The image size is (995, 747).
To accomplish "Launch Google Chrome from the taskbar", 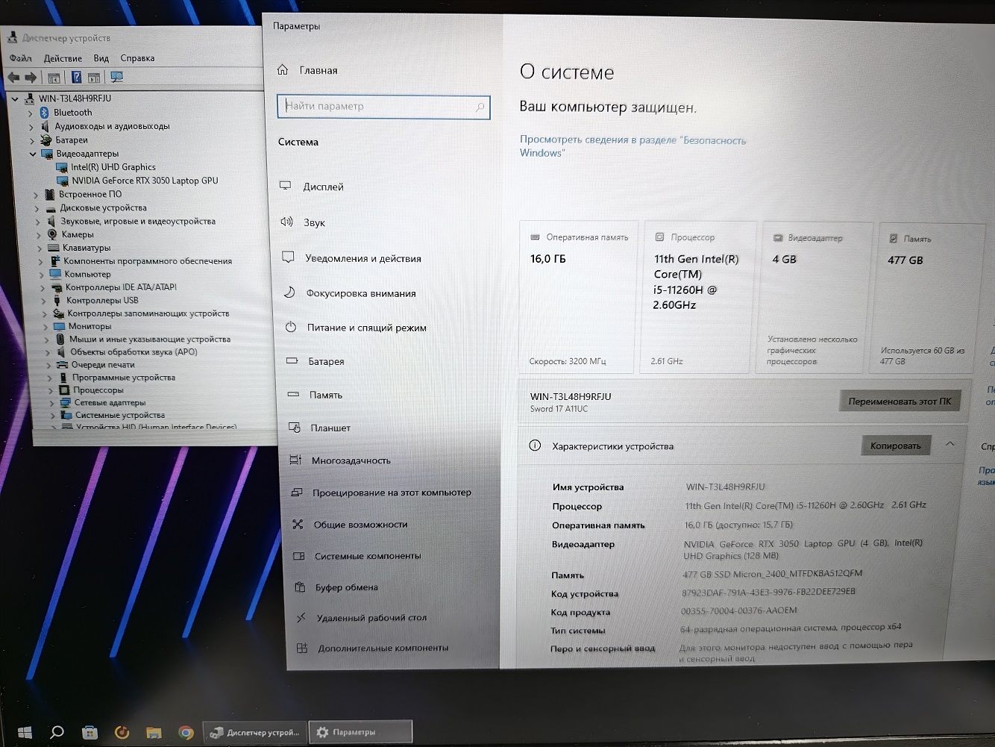I will pos(186,733).
